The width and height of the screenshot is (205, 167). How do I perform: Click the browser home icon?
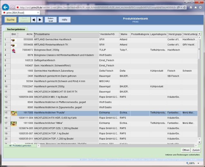pyautogui.click(x=191, y=7)
